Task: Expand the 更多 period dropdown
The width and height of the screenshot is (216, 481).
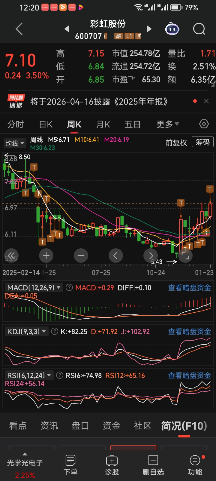Action: pyautogui.click(x=168, y=124)
